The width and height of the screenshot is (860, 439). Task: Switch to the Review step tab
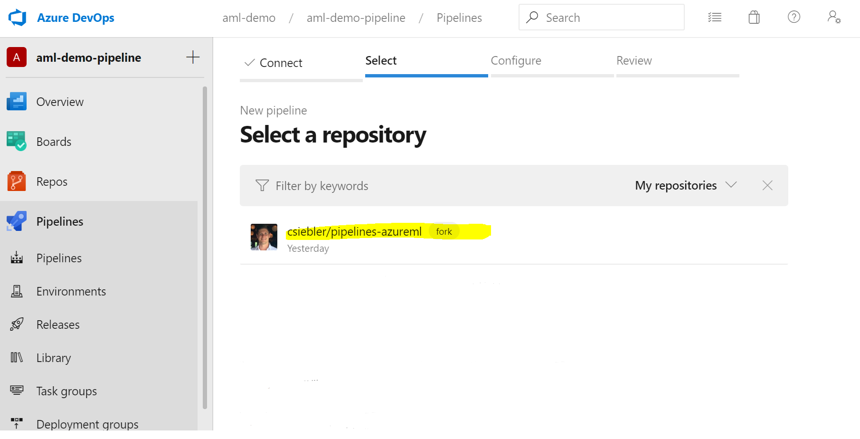[x=634, y=61]
